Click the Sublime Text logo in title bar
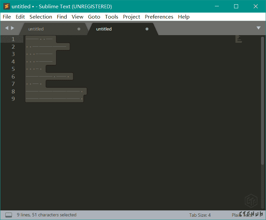 [6, 6]
